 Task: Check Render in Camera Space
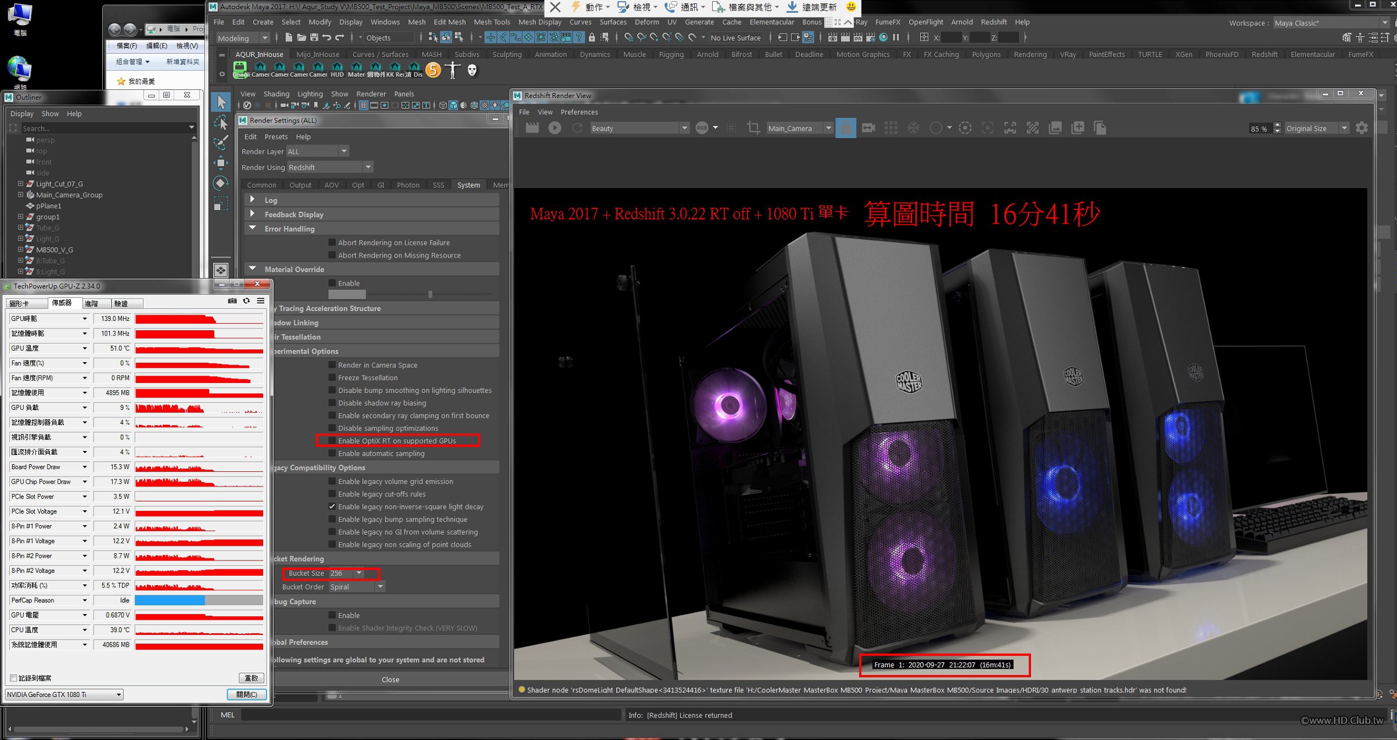[x=332, y=365]
